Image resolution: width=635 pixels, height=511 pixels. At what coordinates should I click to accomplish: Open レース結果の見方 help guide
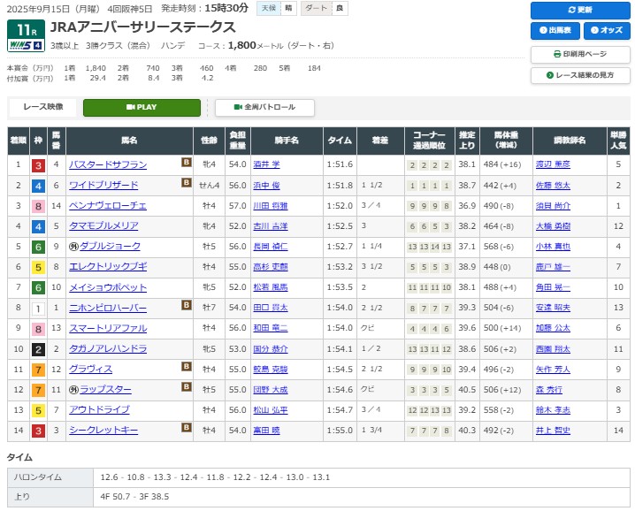579,76
